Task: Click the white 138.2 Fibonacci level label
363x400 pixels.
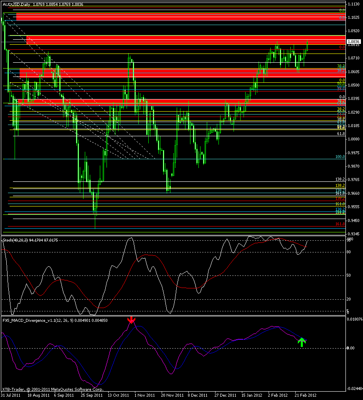Action: [x=340, y=179]
